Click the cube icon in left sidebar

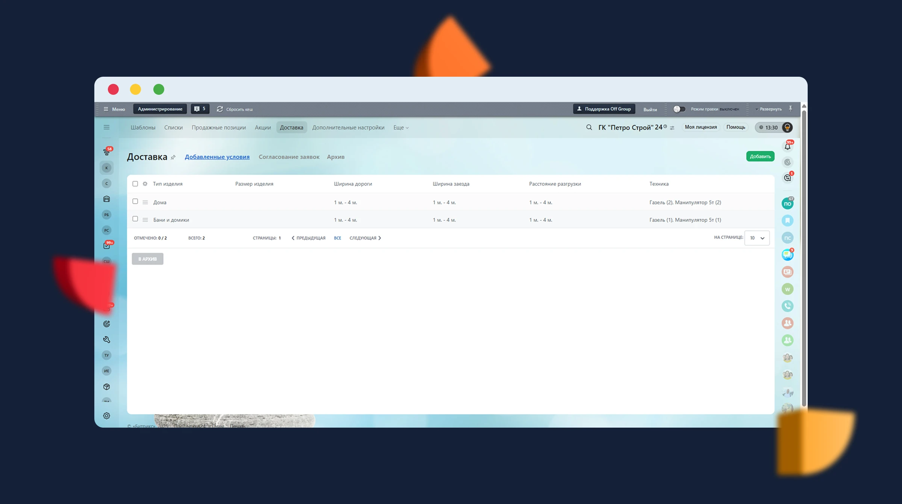tap(107, 387)
